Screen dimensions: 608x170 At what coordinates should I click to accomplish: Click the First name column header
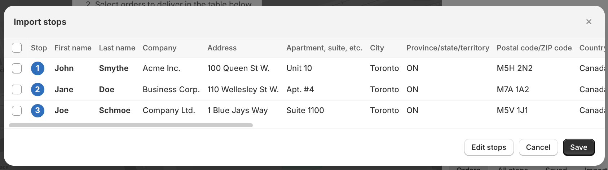[x=73, y=48]
